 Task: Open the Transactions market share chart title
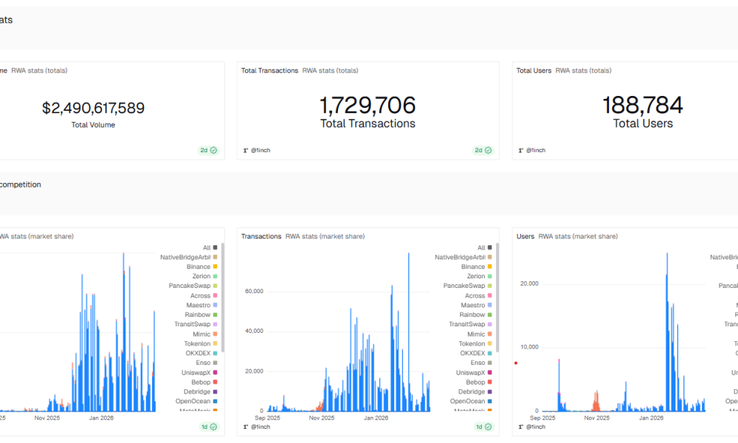click(261, 236)
